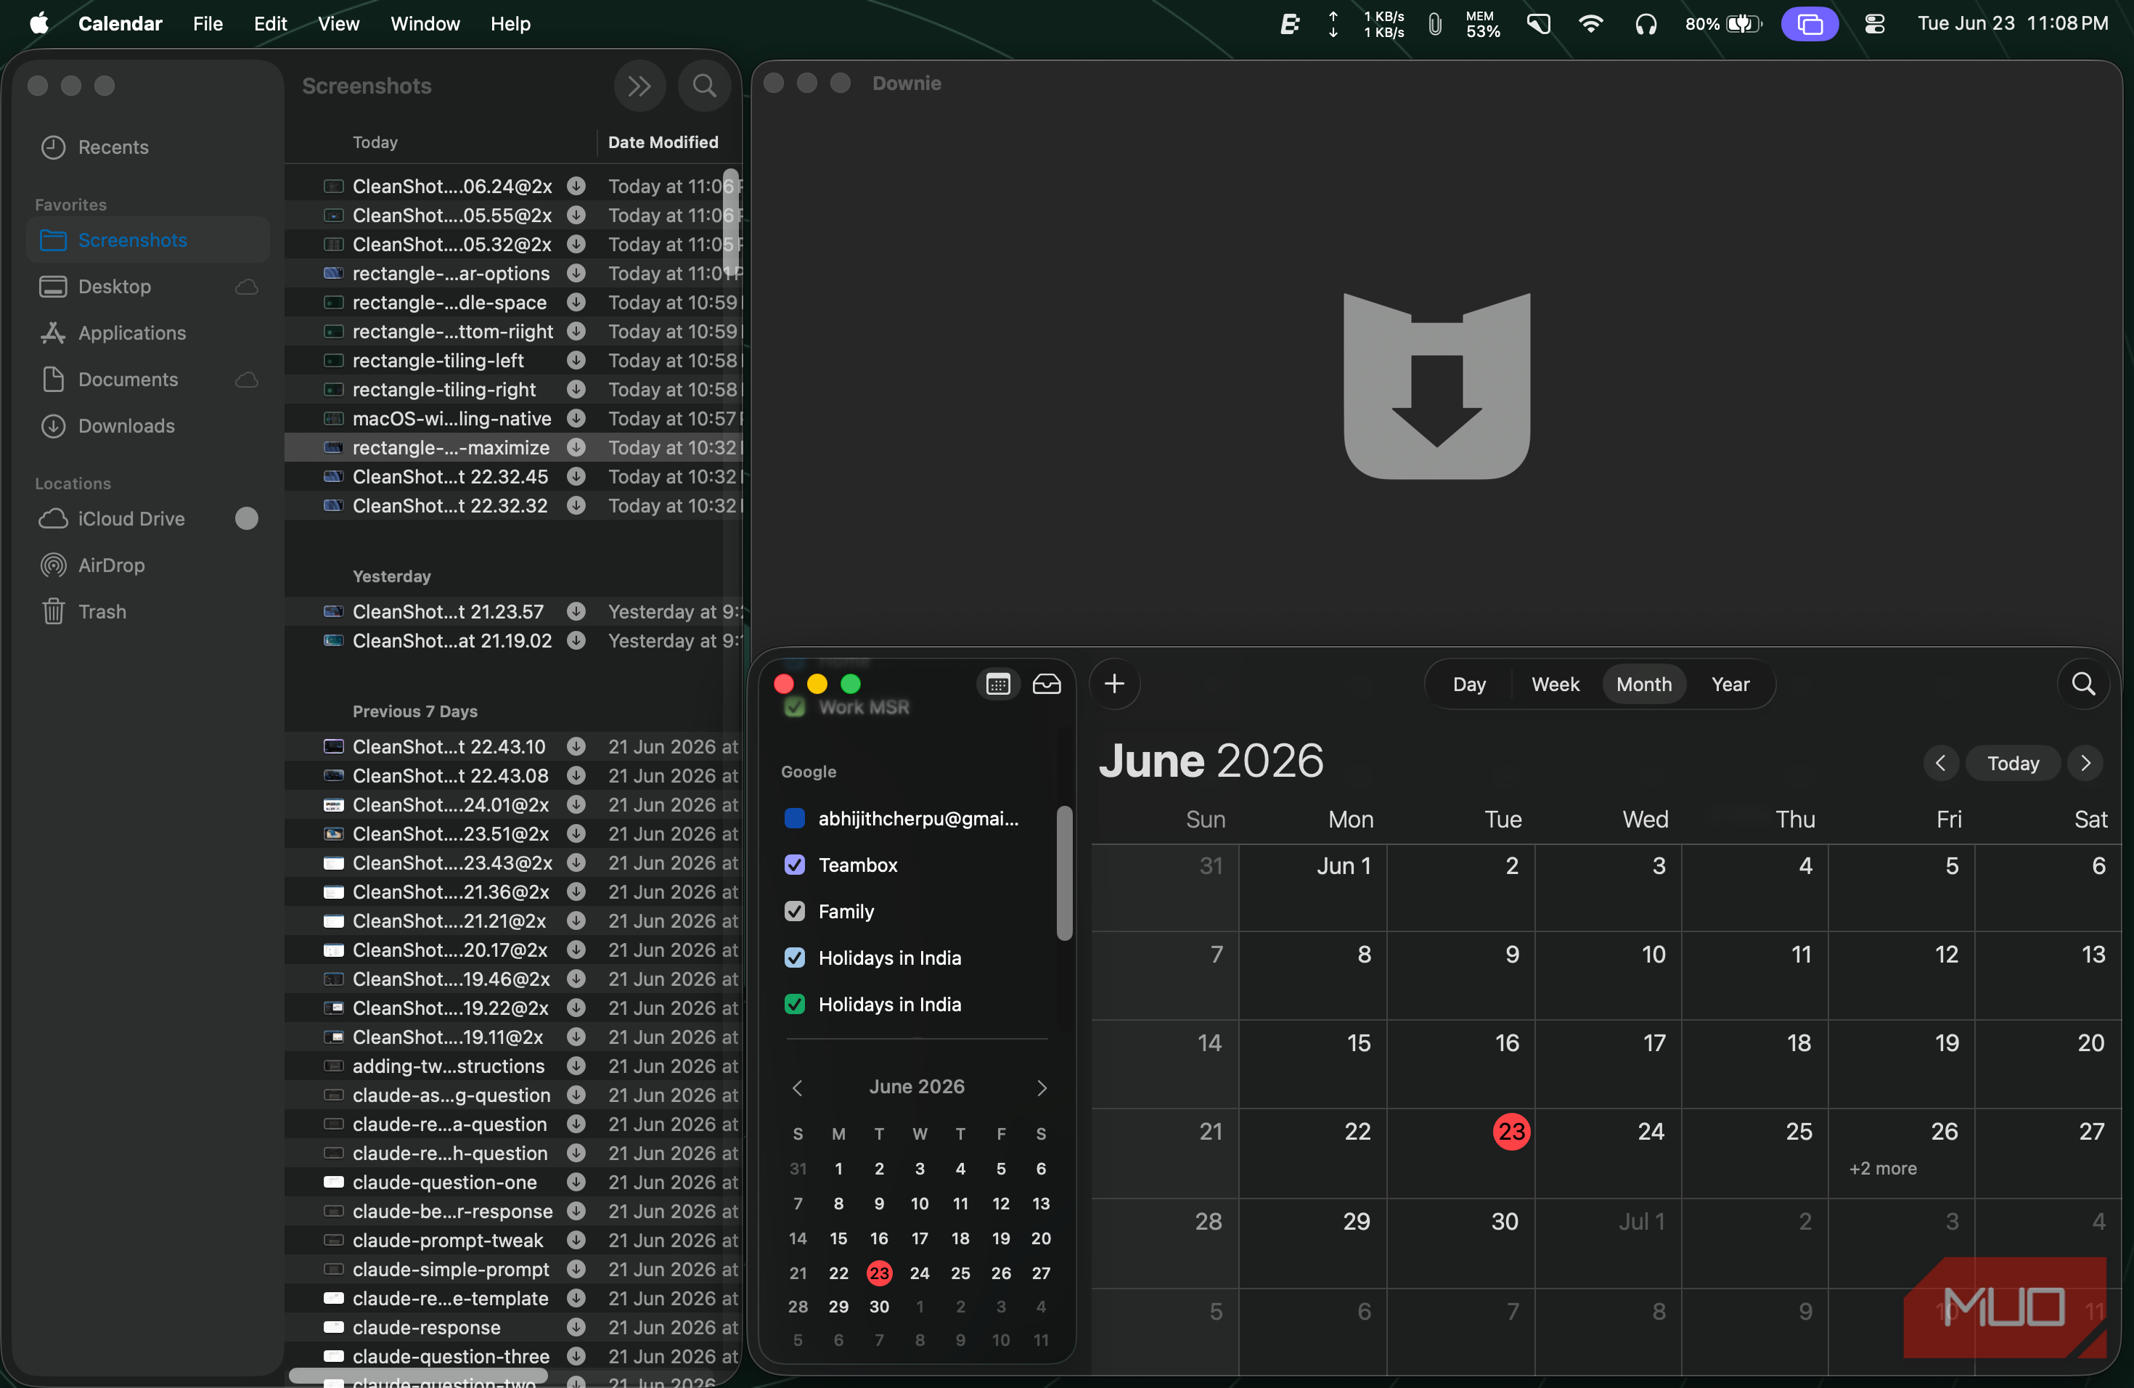This screenshot has width=2134, height=1388.
Task: Open the File menu
Action: pos(207,23)
